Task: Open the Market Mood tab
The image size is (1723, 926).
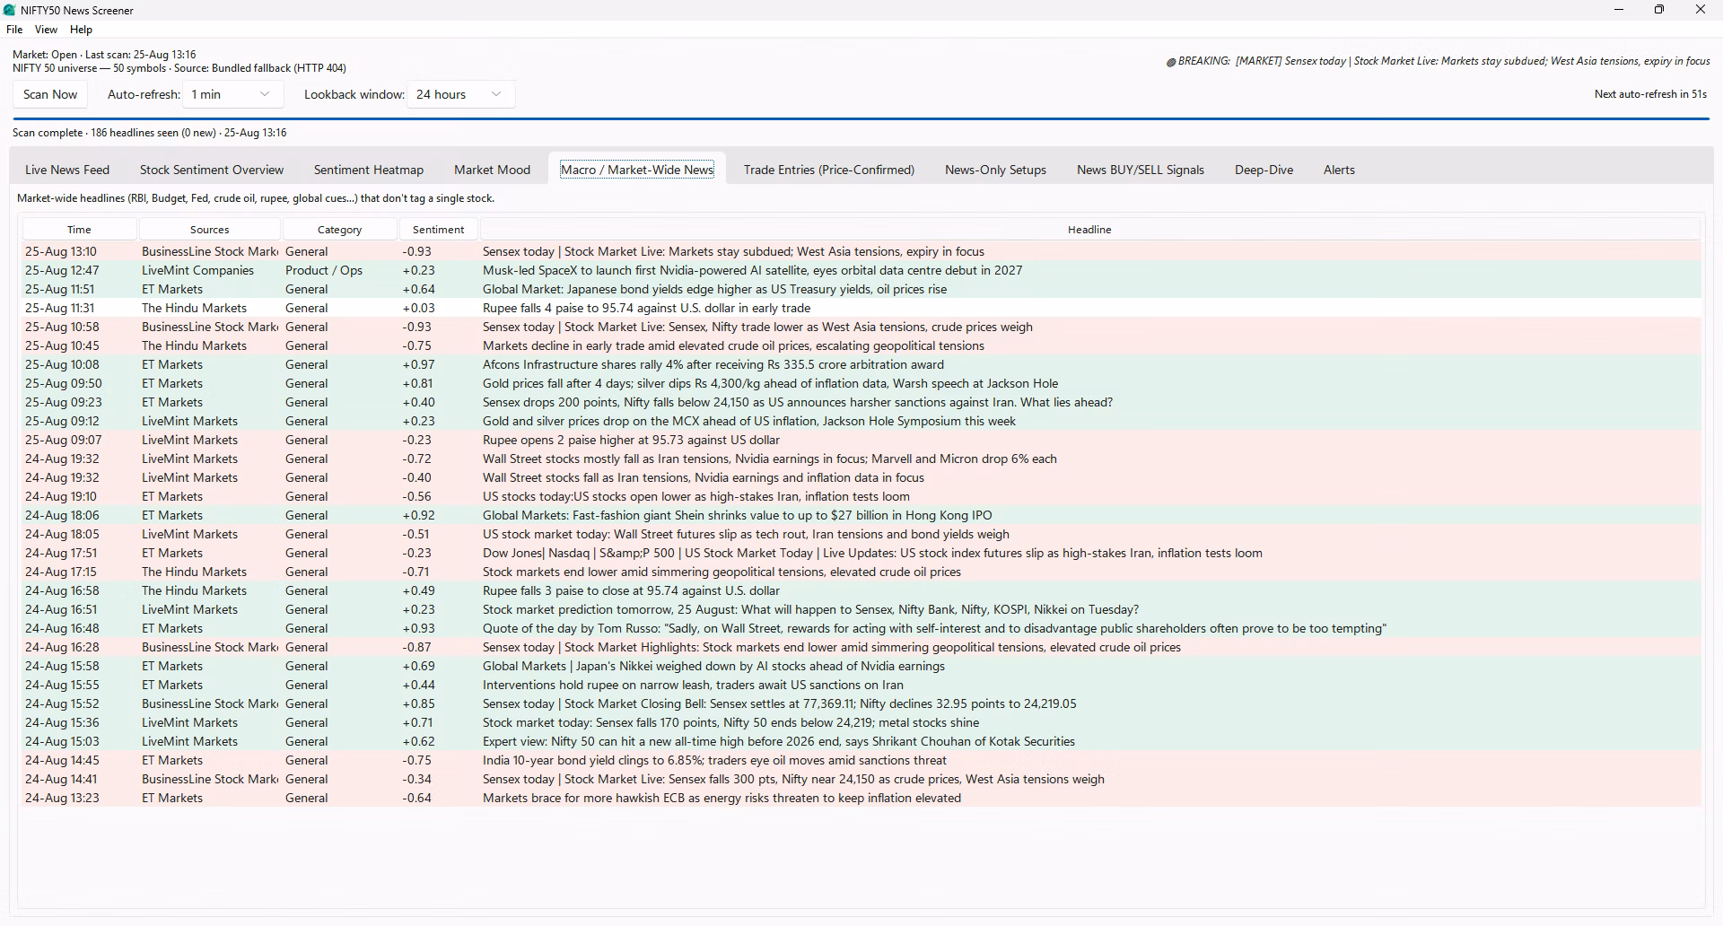Action: pyautogui.click(x=492, y=170)
